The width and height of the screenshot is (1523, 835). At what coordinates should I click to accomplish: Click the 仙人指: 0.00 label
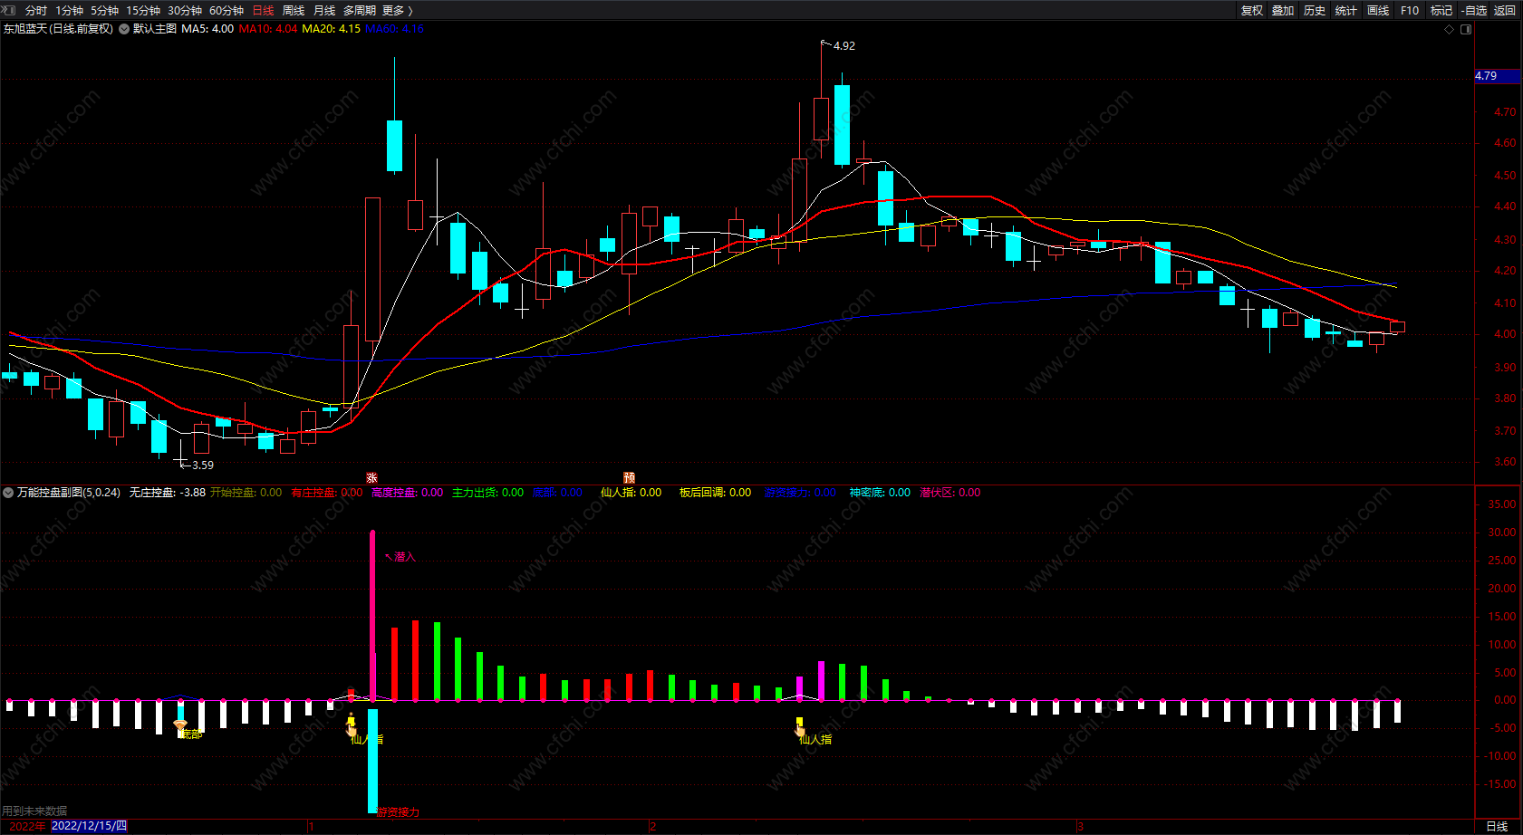point(631,493)
